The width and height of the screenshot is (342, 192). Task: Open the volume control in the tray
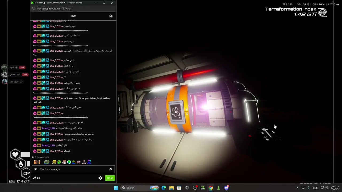tap(326, 188)
